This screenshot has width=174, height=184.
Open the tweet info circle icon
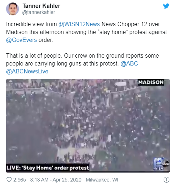[x=166, y=179]
